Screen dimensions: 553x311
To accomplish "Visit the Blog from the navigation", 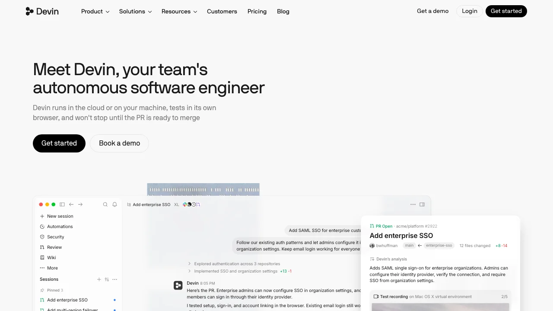I will pyautogui.click(x=283, y=11).
